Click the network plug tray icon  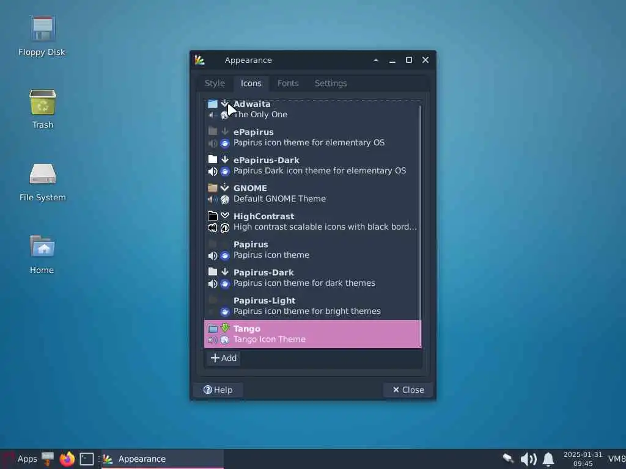(508, 459)
